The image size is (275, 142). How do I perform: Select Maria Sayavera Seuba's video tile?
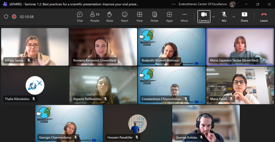240,47
